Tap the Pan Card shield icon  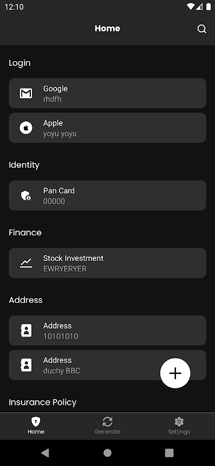click(x=26, y=196)
